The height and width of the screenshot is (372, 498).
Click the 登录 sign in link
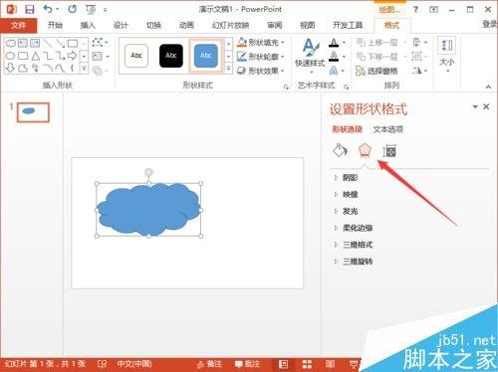[490, 24]
